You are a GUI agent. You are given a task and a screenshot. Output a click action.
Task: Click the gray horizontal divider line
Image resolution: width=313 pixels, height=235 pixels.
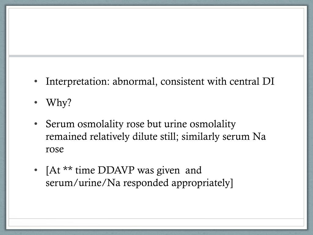pos(156,56)
